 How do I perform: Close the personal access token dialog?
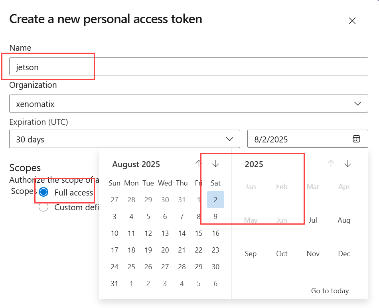[x=352, y=21]
